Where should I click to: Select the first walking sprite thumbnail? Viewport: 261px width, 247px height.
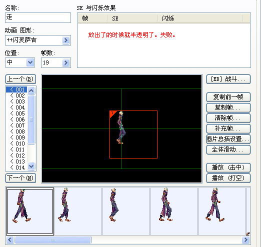[x=30, y=211]
